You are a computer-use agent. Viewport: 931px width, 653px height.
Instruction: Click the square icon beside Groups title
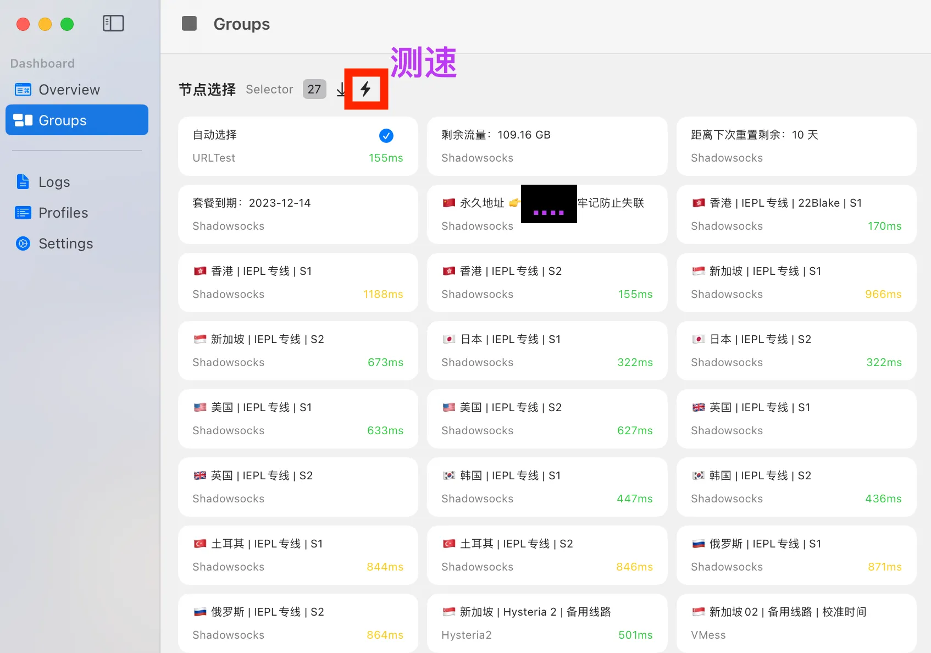click(x=189, y=24)
